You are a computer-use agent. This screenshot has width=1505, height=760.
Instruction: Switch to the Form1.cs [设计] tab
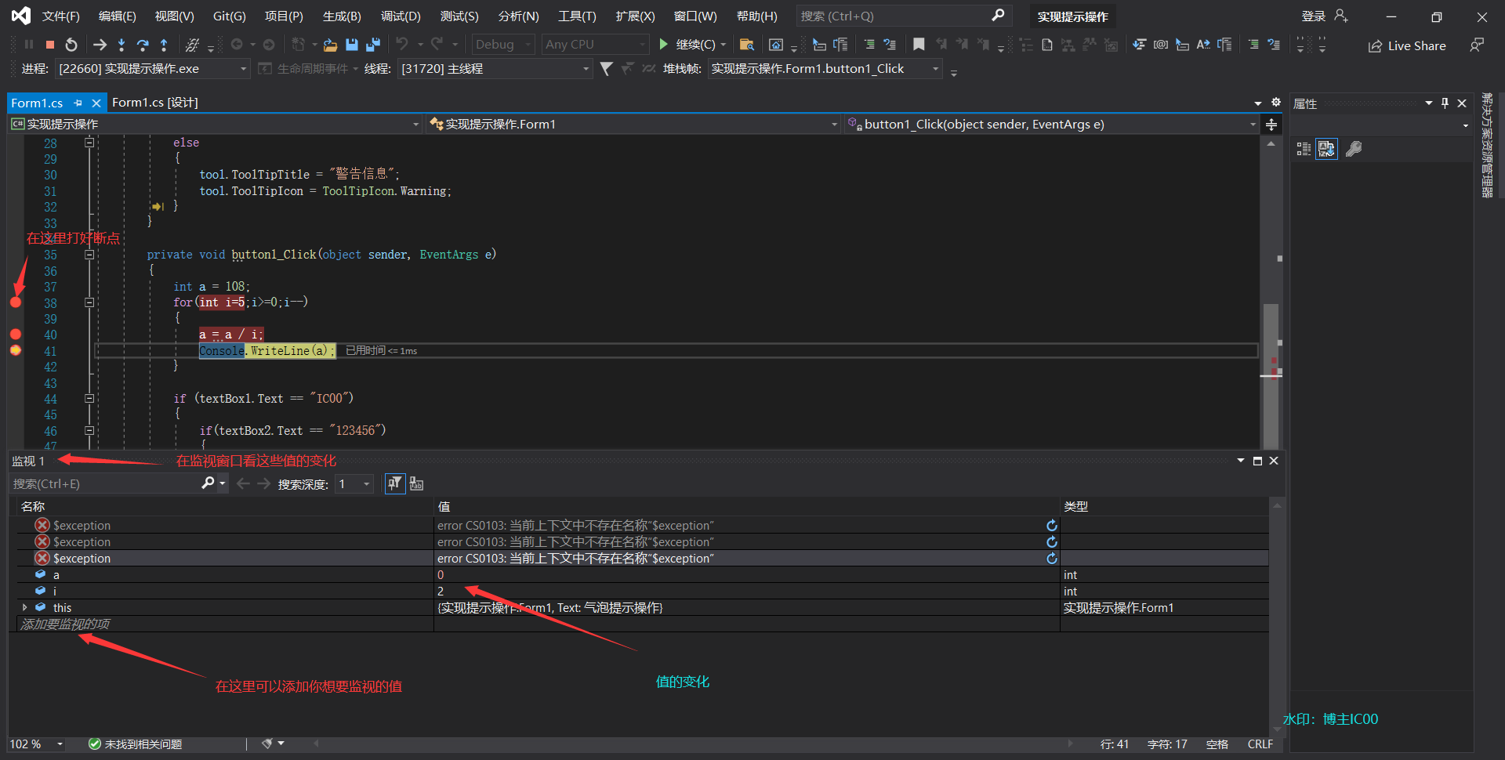[154, 103]
